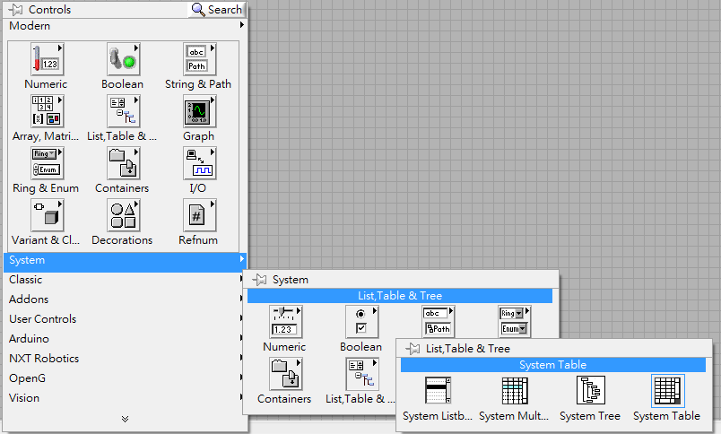The image size is (721, 434).
Task: Show more categories with double chevron
Action: (x=125, y=419)
